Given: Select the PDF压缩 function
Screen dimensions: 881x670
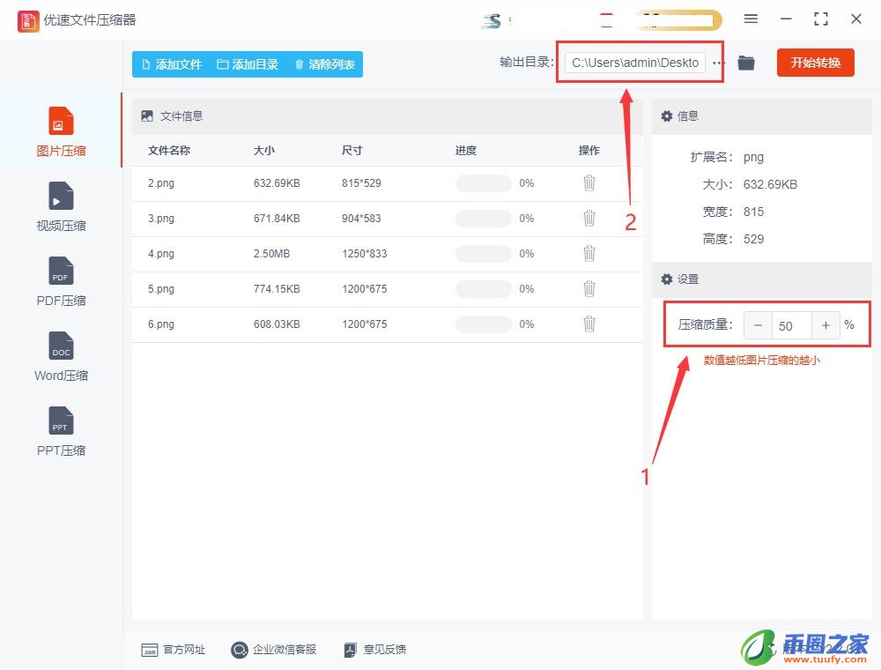Looking at the screenshot, I should click(61, 281).
